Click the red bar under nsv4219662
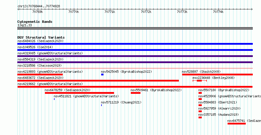The height and width of the screenshot is (135, 261). (135, 87)
